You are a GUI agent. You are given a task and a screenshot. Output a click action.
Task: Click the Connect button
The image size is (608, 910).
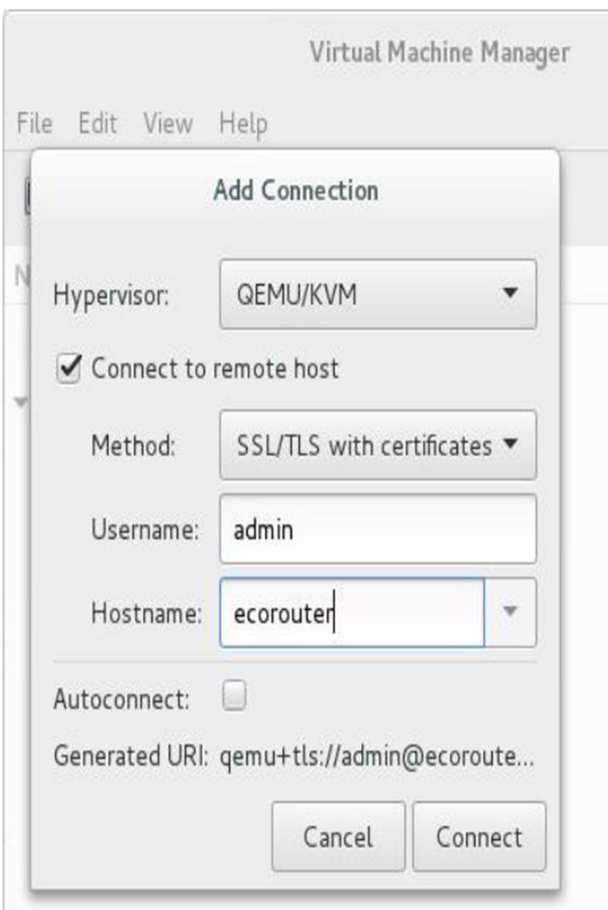479,837
